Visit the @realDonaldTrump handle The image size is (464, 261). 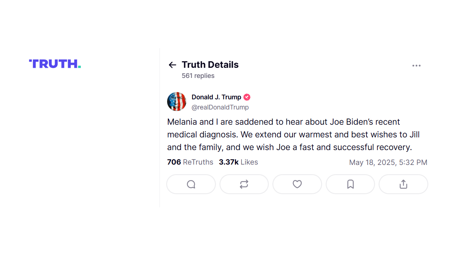point(220,107)
